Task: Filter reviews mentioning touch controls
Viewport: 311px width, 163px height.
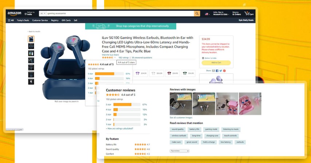Action: click(x=231, y=136)
